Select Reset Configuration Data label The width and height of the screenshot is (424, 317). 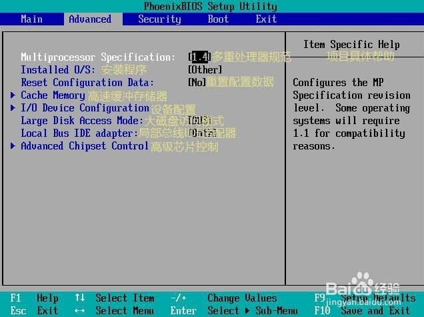click(x=87, y=82)
